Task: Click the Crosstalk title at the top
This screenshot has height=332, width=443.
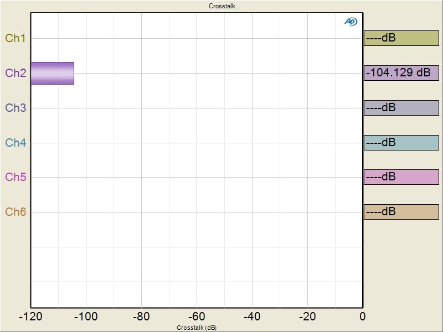Action: coord(223,6)
